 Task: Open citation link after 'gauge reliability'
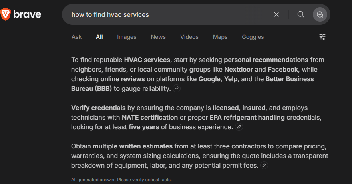click(x=177, y=88)
